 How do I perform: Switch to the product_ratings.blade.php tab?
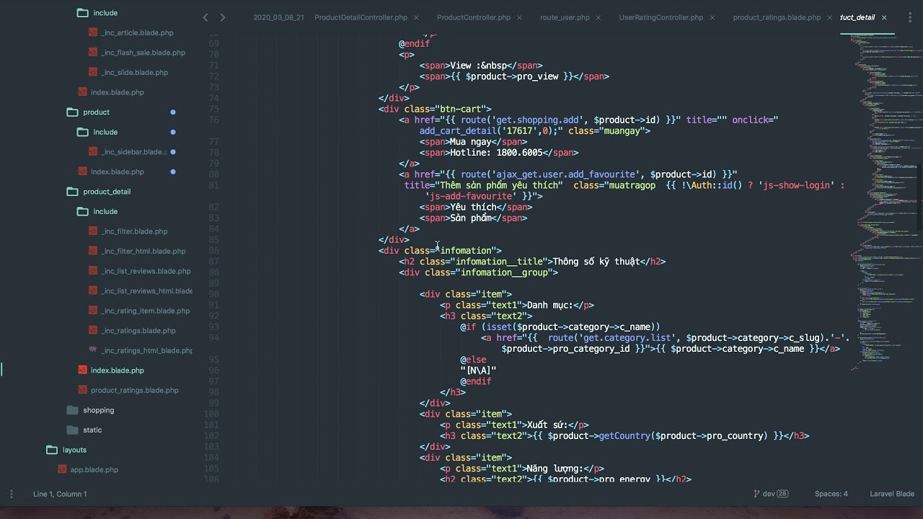777,17
